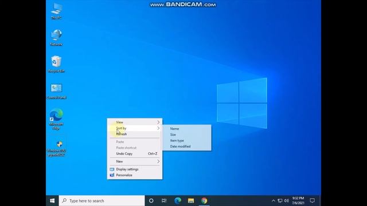Click Cortana circle icon in taskbar
367x206 pixels.
pyautogui.click(x=151, y=201)
